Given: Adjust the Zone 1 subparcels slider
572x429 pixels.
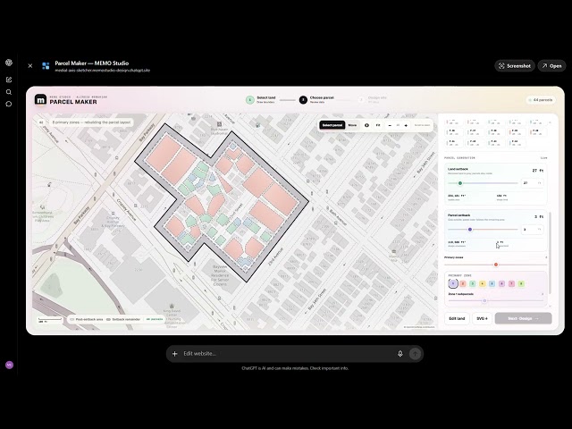Looking at the screenshot, I should click(484, 300).
